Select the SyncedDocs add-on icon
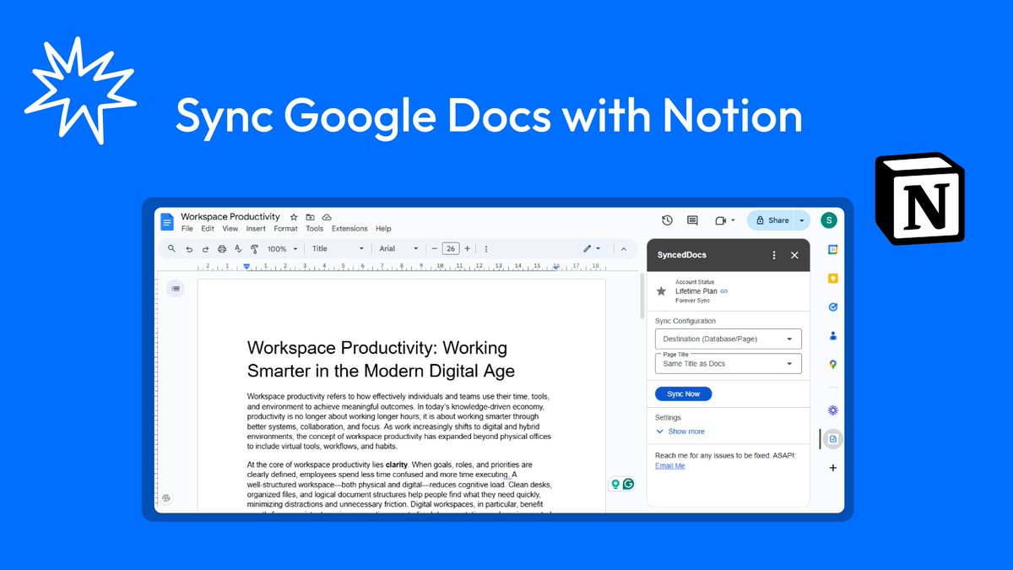The height and width of the screenshot is (570, 1013). click(832, 439)
